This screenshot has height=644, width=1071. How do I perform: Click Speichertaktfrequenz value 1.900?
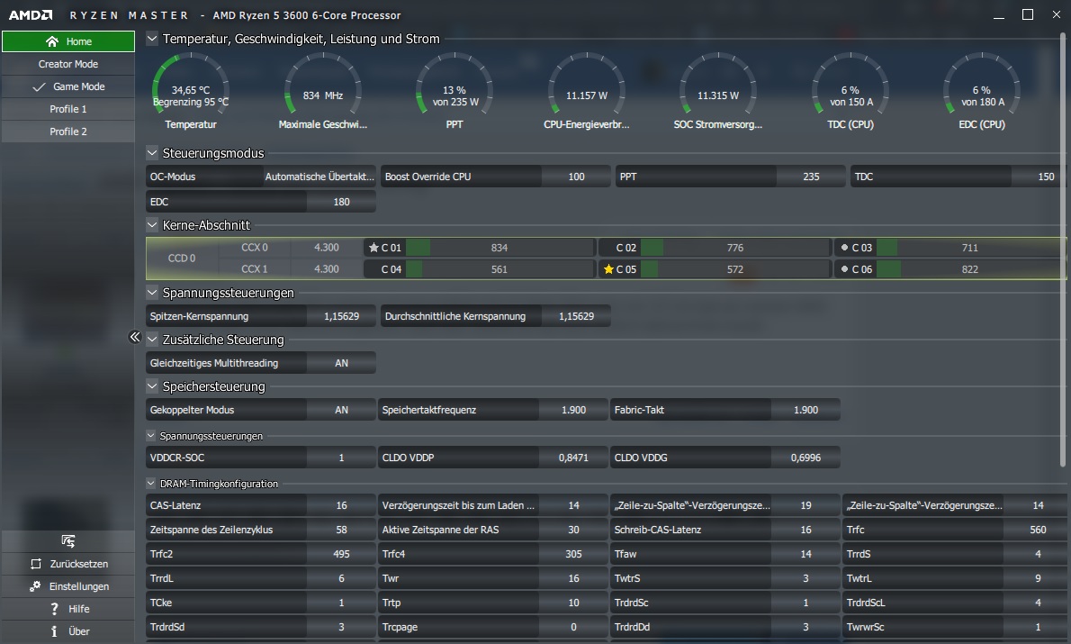(x=574, y=410)
